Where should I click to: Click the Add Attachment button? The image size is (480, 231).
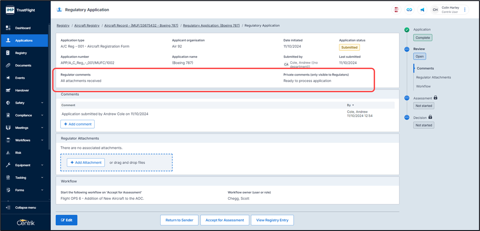(86, 162)
